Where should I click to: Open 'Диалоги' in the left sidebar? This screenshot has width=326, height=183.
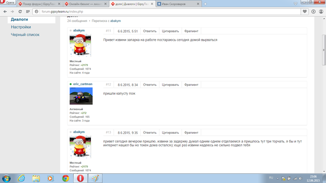20,20
